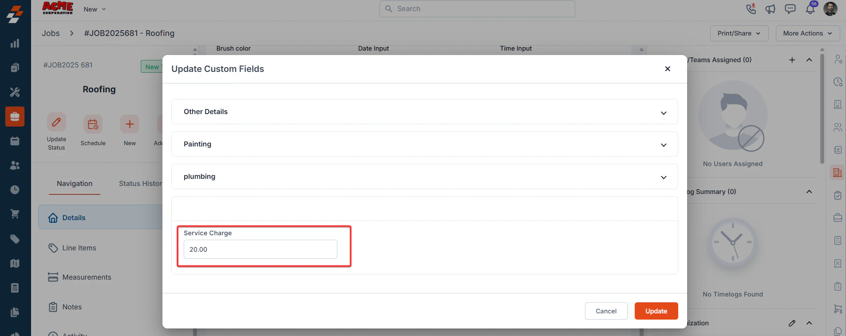Image resolution: width=846 pixels, height=336 pixels.
Task: Click the Schedule calendar icon
Action: tap(93, 124)
